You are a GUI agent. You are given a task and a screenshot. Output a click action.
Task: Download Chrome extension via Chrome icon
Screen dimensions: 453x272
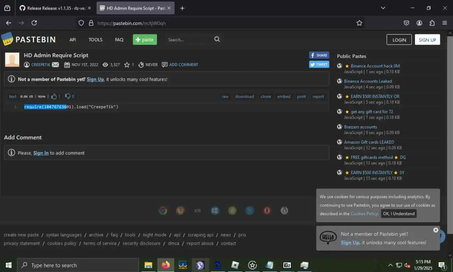[163, 210]
